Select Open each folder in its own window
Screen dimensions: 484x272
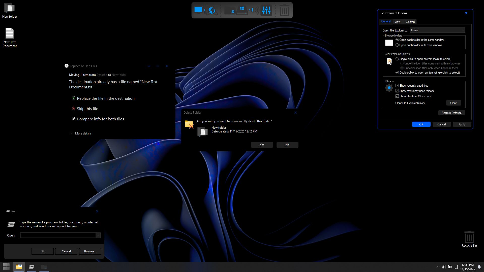[397, 45]
